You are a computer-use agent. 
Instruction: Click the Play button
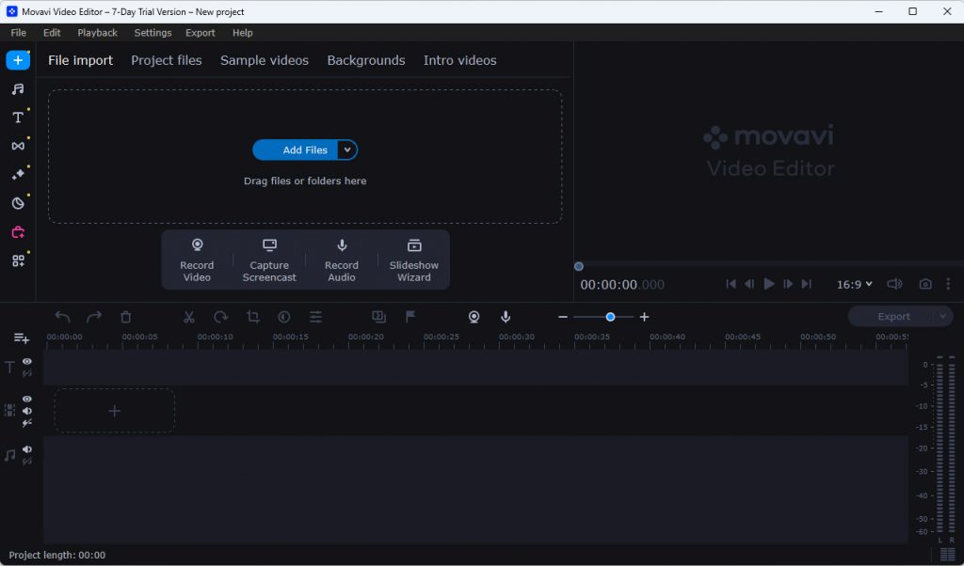768,284
